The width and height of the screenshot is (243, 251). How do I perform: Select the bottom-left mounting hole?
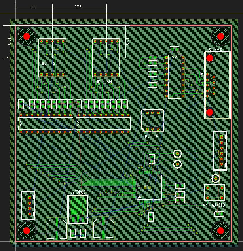point(26,231)
